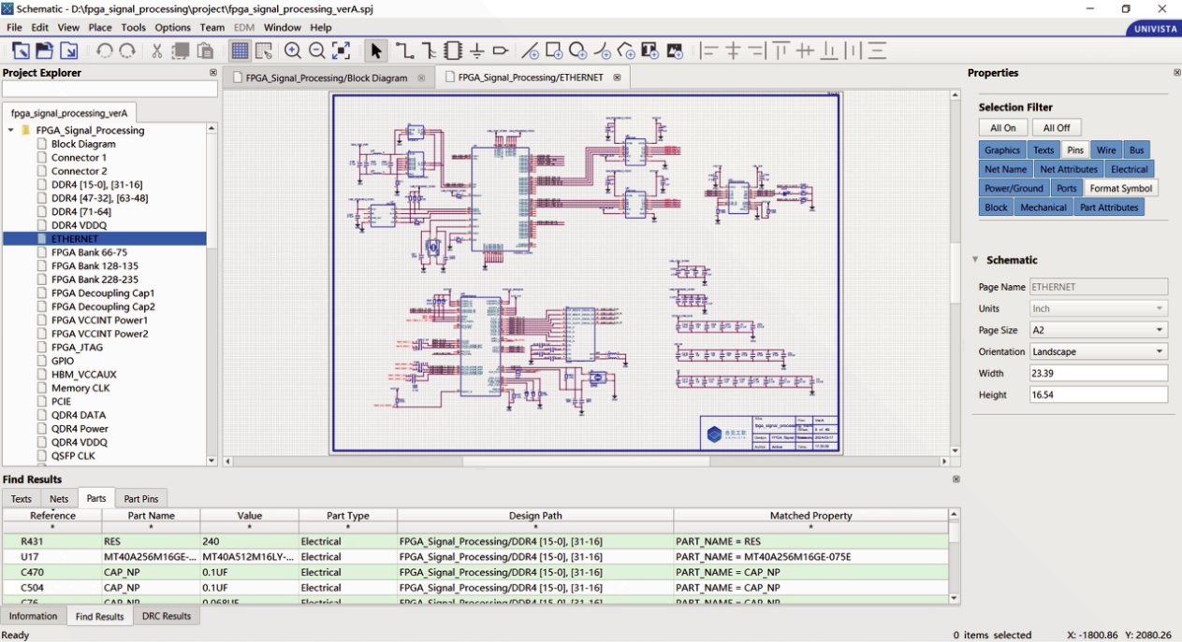The image size is (1182, 642).
Task: Open the Place menu
Action: tap(100, 28)
